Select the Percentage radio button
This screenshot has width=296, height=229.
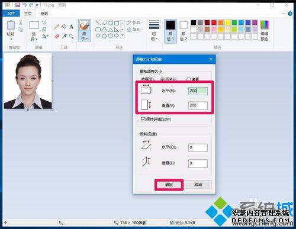[163, 79]
